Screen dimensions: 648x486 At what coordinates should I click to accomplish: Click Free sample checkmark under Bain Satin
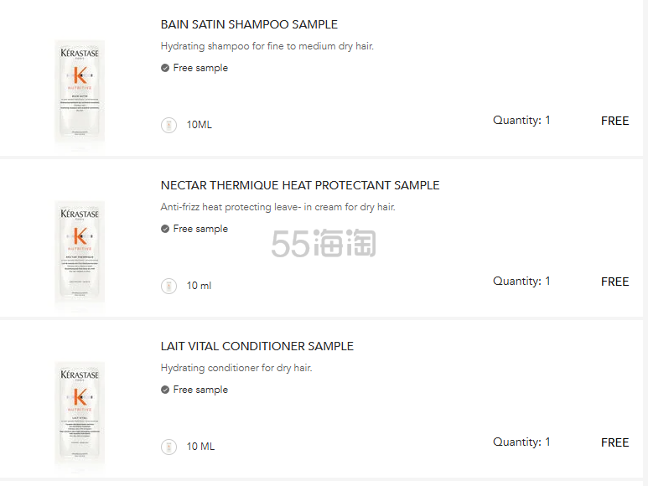tap(165, 68)
